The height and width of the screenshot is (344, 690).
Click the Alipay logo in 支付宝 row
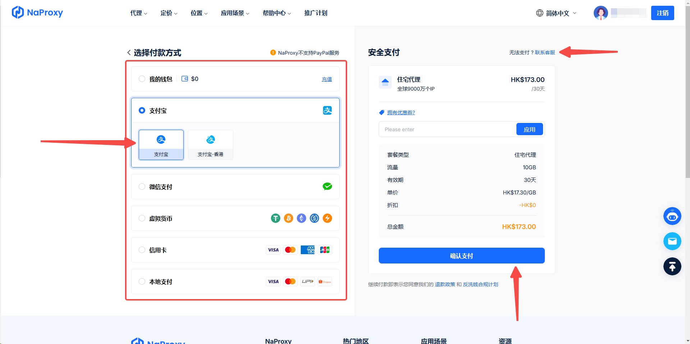(327, 110)
